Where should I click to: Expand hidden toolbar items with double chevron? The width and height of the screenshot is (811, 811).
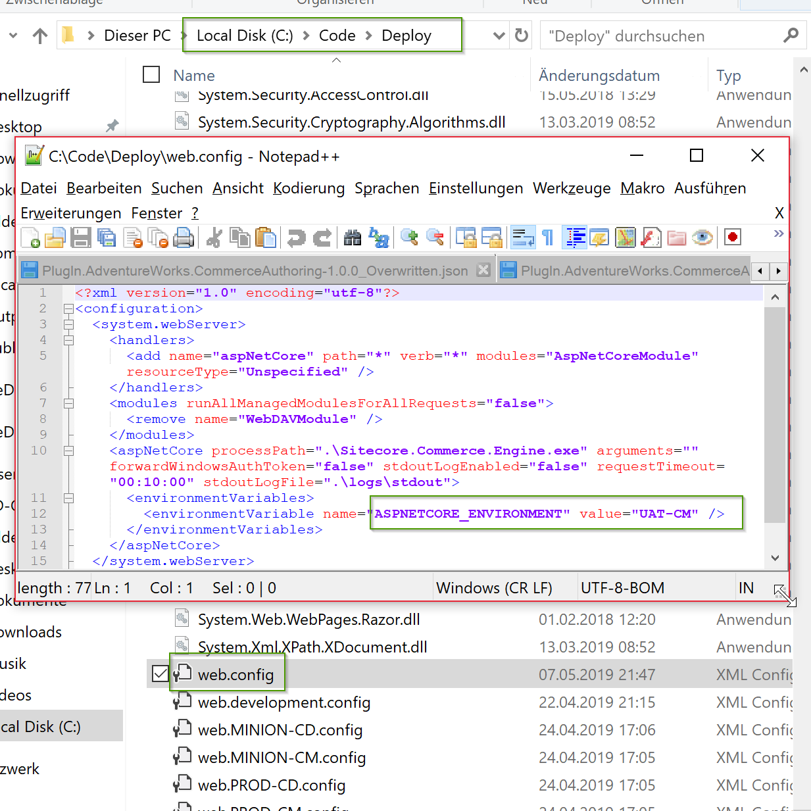[x=779, y=233]
